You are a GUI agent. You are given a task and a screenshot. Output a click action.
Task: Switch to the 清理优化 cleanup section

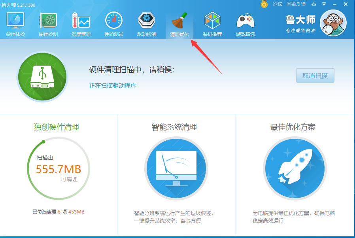point(179,23)
